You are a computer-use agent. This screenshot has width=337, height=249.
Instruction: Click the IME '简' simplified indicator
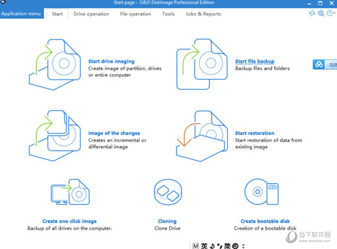click(227, 246)
